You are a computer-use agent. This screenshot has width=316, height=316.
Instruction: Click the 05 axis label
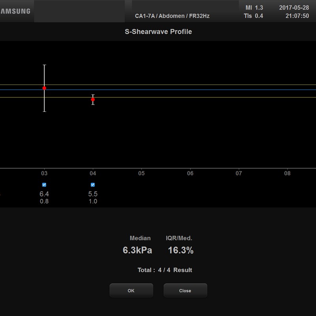coord(141,173)
